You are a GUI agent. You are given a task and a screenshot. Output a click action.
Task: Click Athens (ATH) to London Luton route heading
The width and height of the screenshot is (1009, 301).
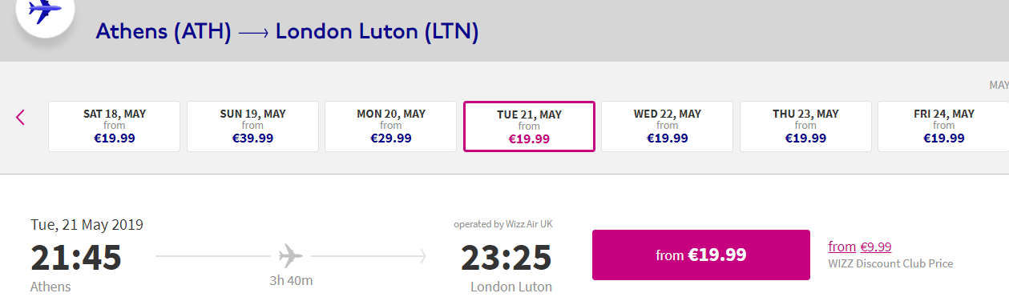click(x=287, y=32)
